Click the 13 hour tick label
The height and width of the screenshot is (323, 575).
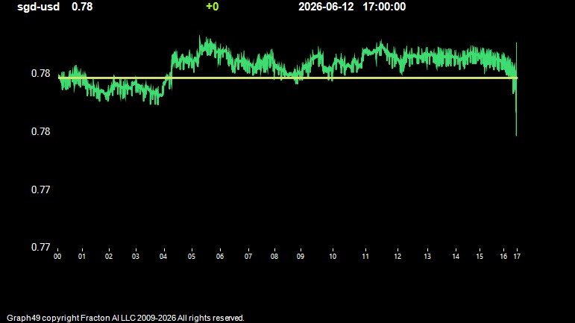pyautogui.click(x=427, y=257)
